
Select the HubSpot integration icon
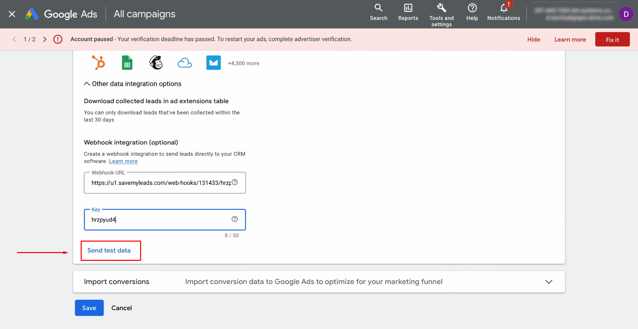(98, 63)
